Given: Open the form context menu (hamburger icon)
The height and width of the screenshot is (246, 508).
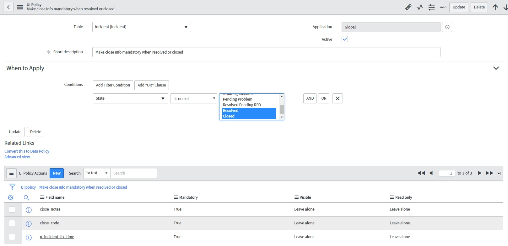Looking at the screenshot, I should tap(20, 7).
